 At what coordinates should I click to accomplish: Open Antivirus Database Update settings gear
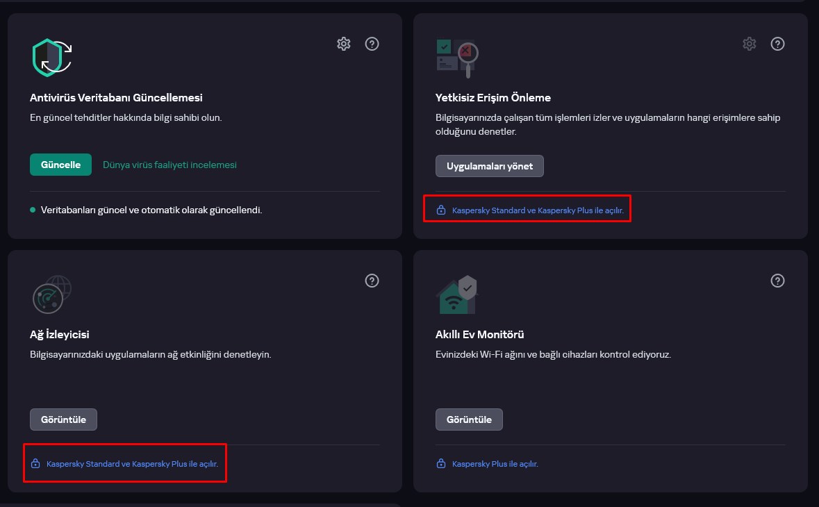click(x=343, y=44)
